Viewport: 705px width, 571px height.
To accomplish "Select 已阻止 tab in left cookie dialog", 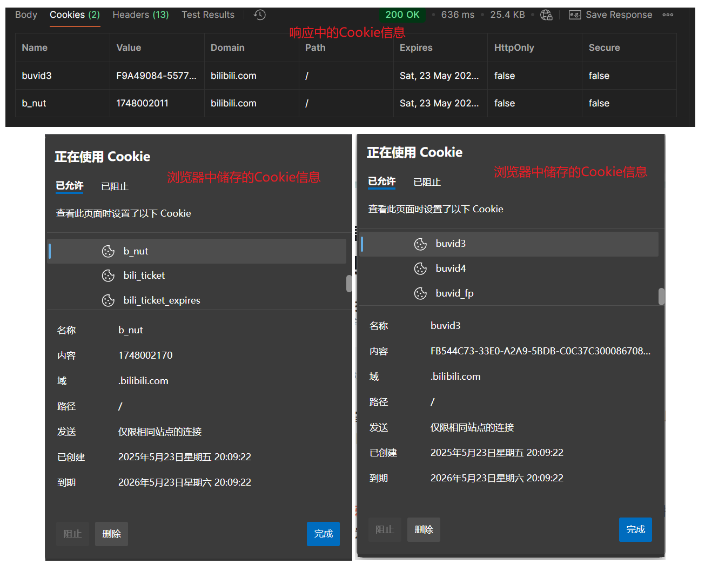I will point(115,186).
